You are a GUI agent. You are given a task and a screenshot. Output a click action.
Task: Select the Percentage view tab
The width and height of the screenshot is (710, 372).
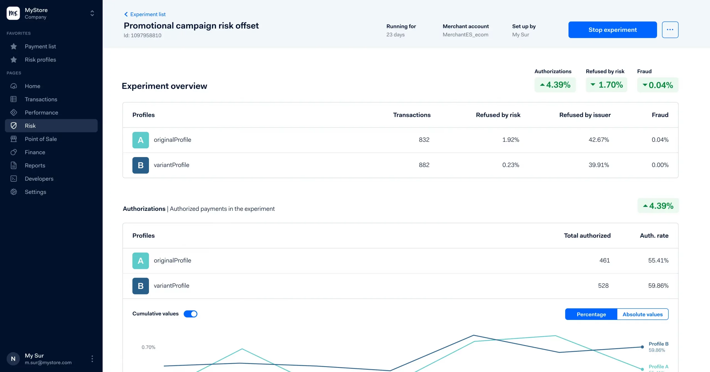pyautogui.click(x=591, y=314)
